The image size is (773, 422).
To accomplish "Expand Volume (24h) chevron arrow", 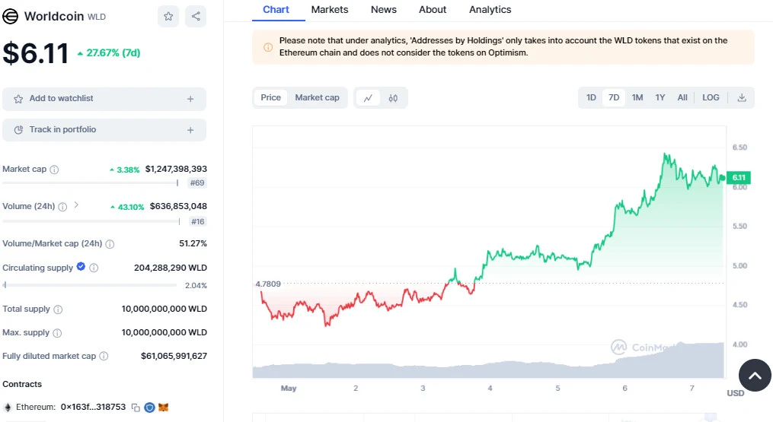I will point(76,205).
